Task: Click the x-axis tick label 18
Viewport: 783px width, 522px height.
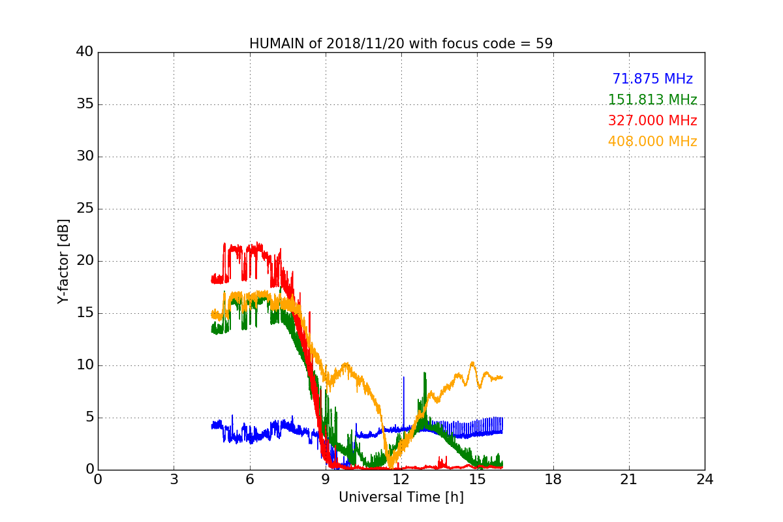Action: coord(553,480)
